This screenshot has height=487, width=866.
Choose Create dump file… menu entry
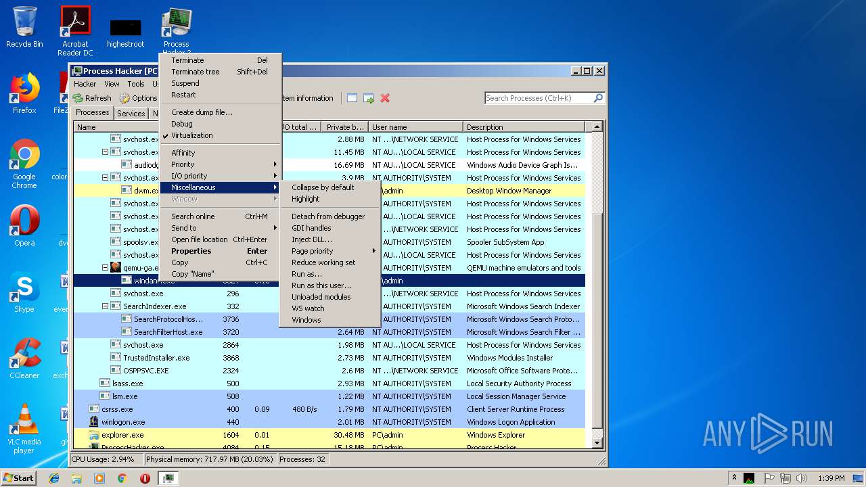click(220, 112)
